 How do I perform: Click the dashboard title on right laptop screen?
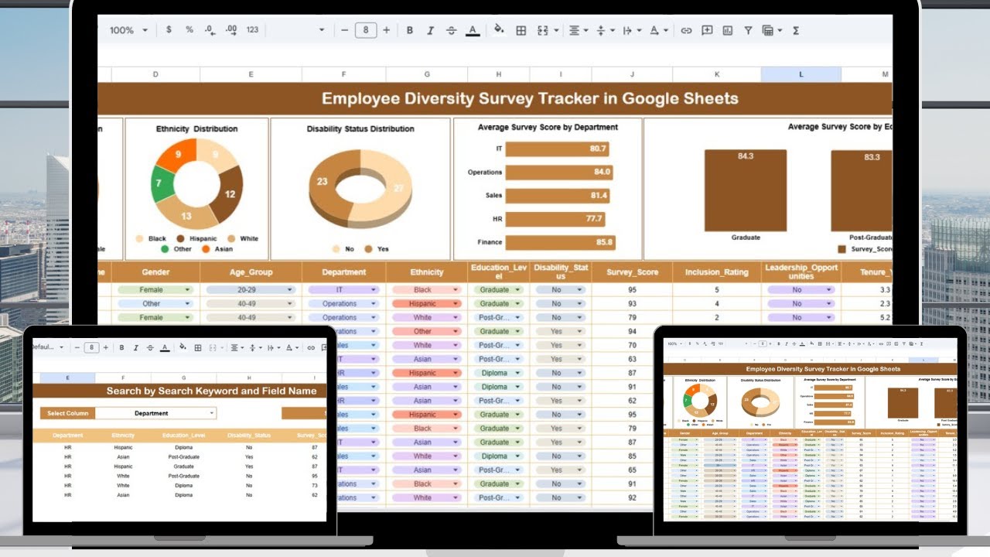tap(823, 369)
